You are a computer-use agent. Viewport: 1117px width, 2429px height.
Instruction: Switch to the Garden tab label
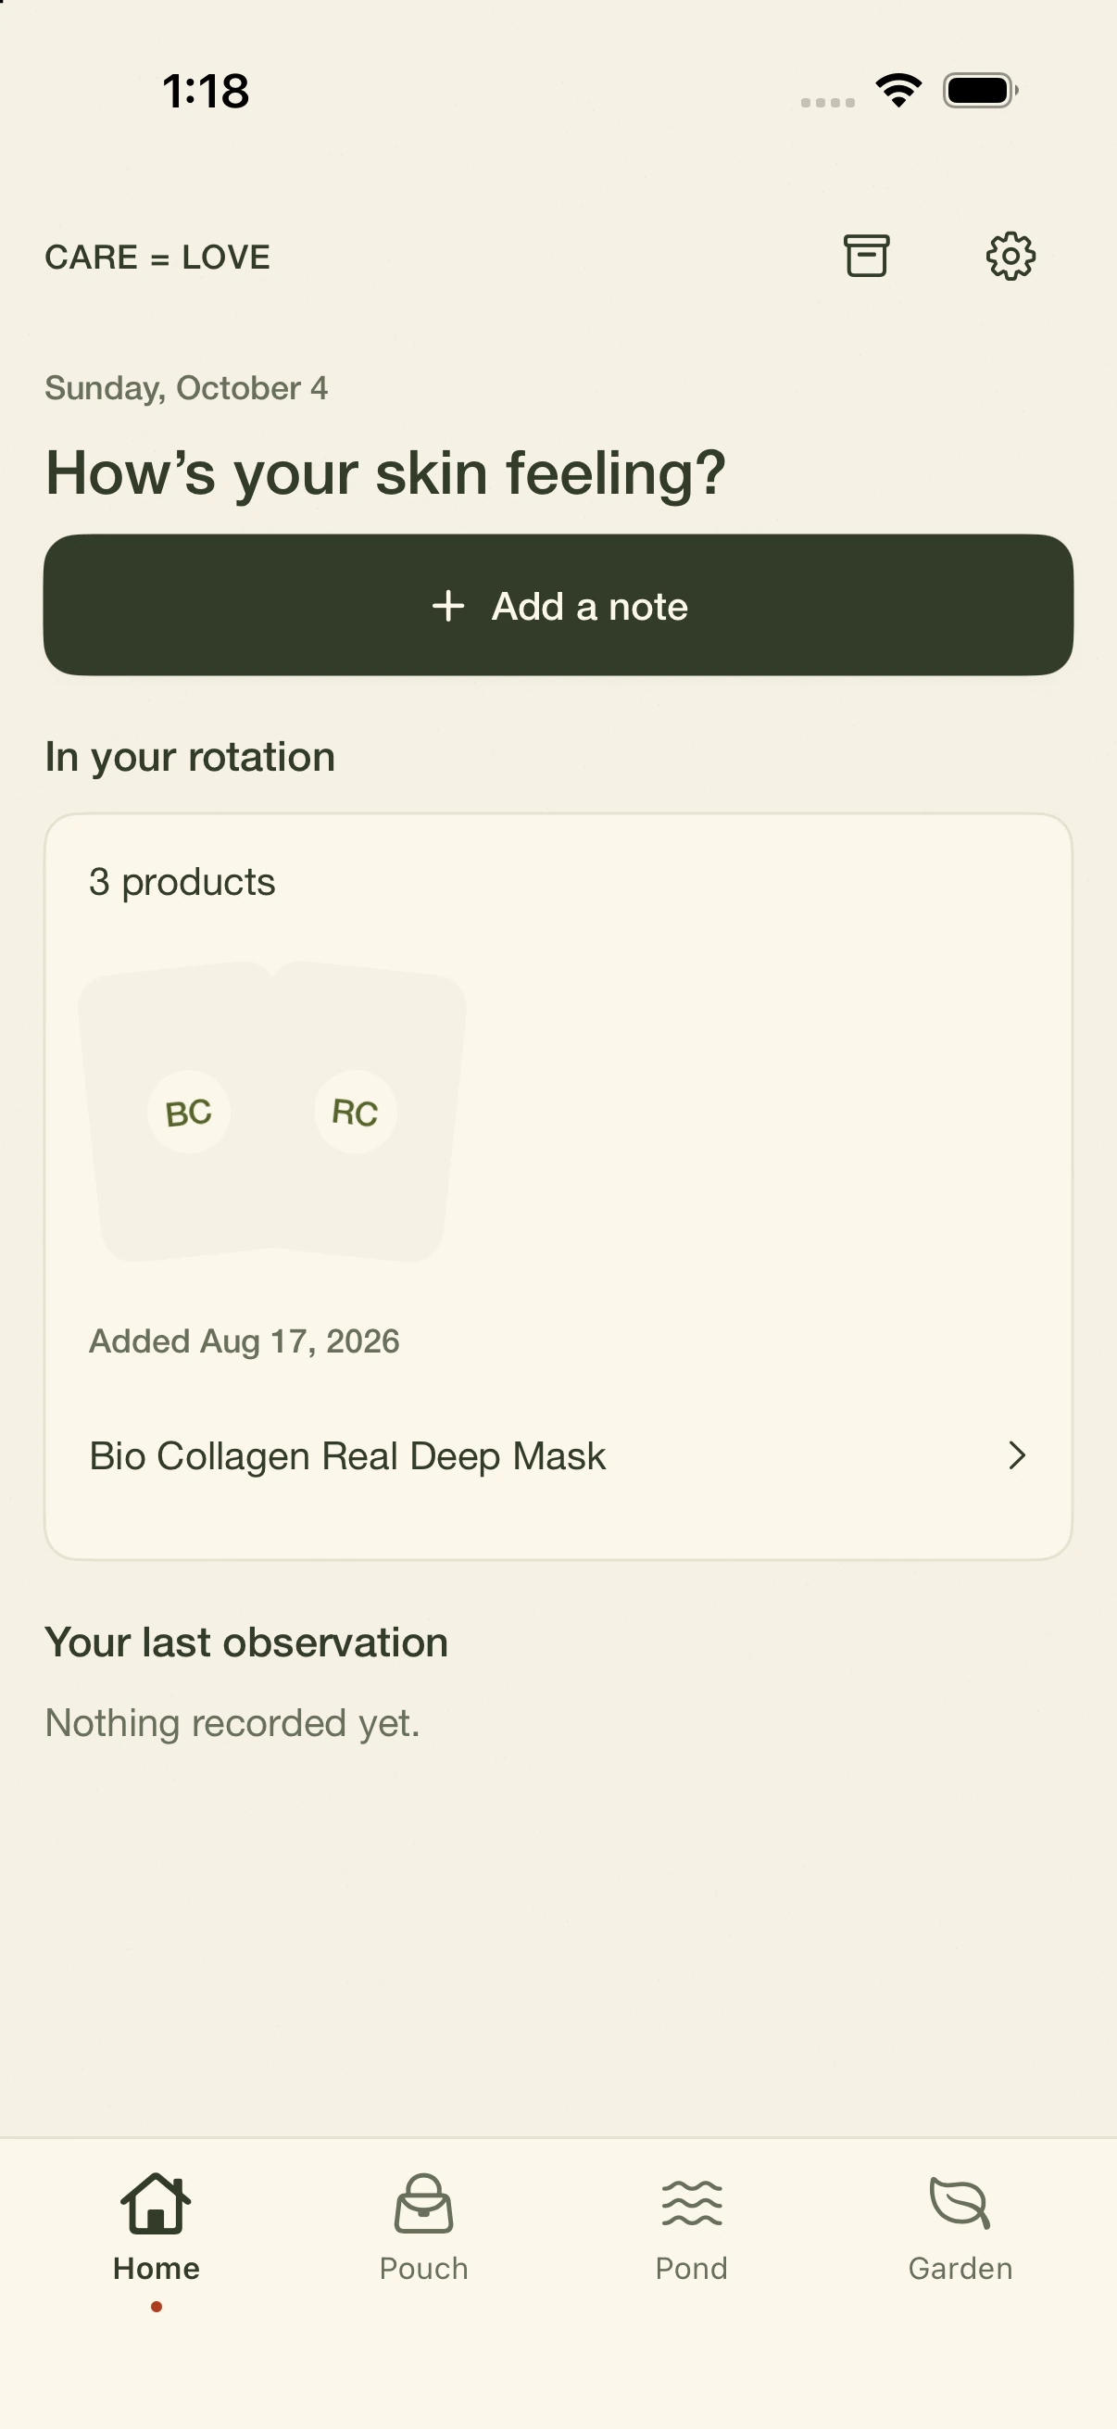[960, 2268]
